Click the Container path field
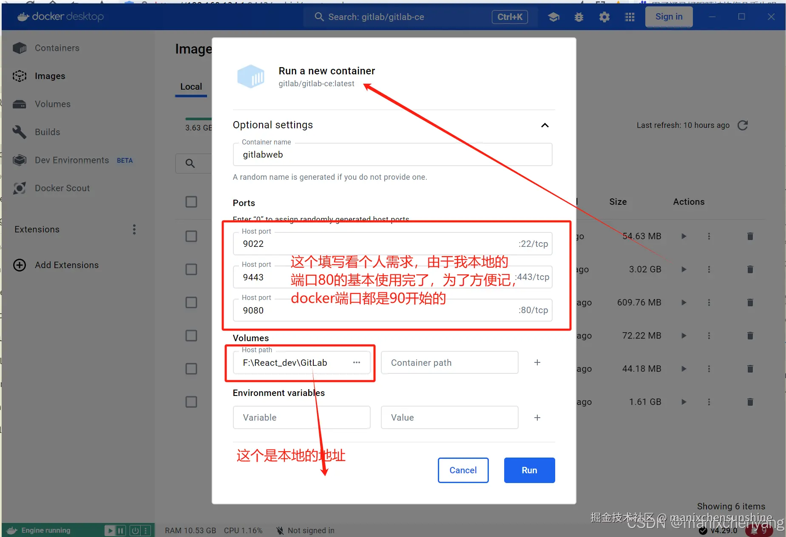The image size is (786, 537). click(x=450, y=362)
